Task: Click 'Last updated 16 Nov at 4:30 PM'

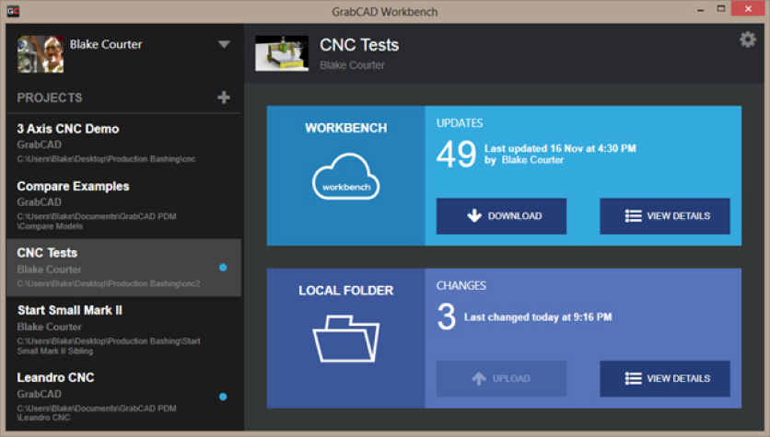Action: point(560,148)
